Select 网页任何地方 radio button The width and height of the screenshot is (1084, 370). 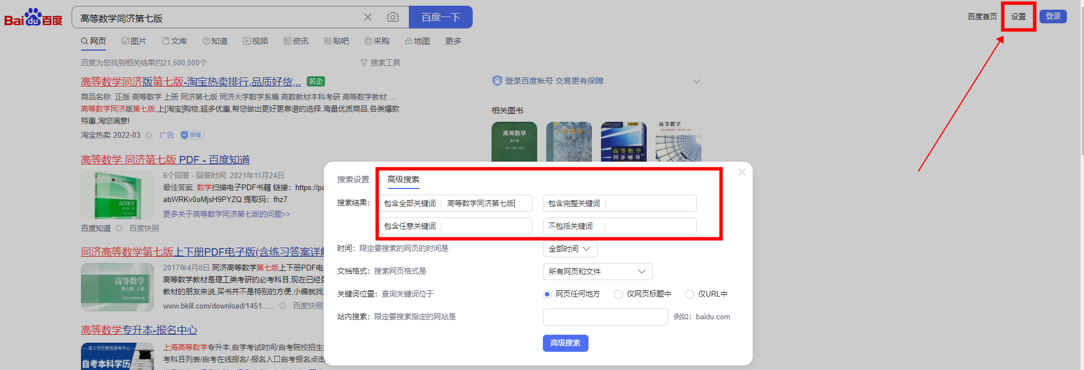(x=547, y=294)
